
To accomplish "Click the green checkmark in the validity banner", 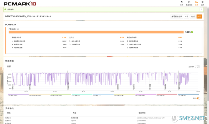I will tap(5, 9).
